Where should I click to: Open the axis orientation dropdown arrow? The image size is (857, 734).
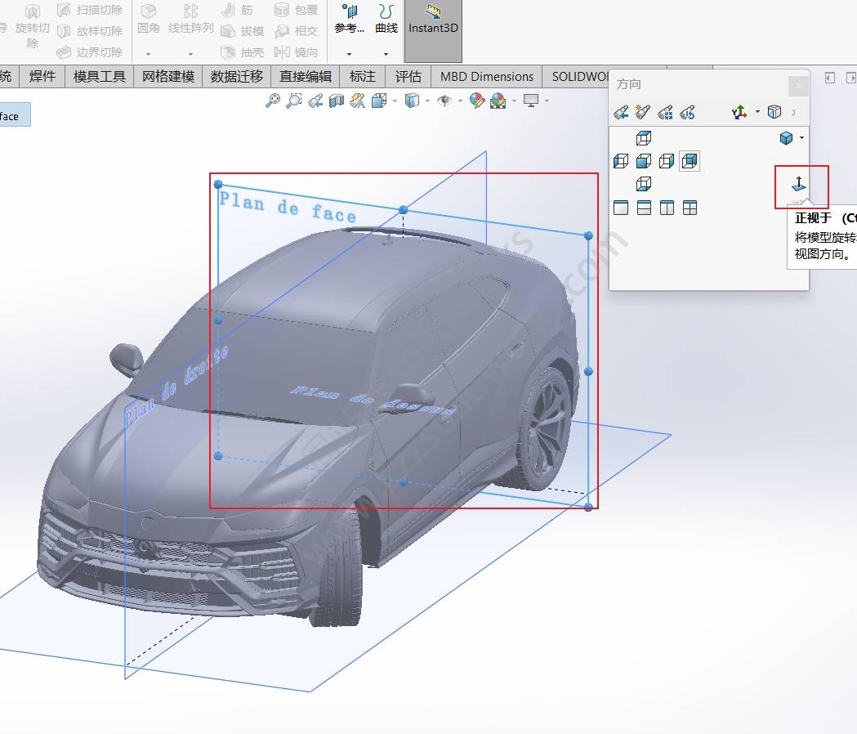[x=757, y=112]
